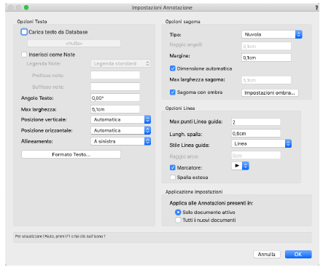This screenshot has height=270, width=323.
Task: Click the Max larghezza text field
Action: (115, 109)
